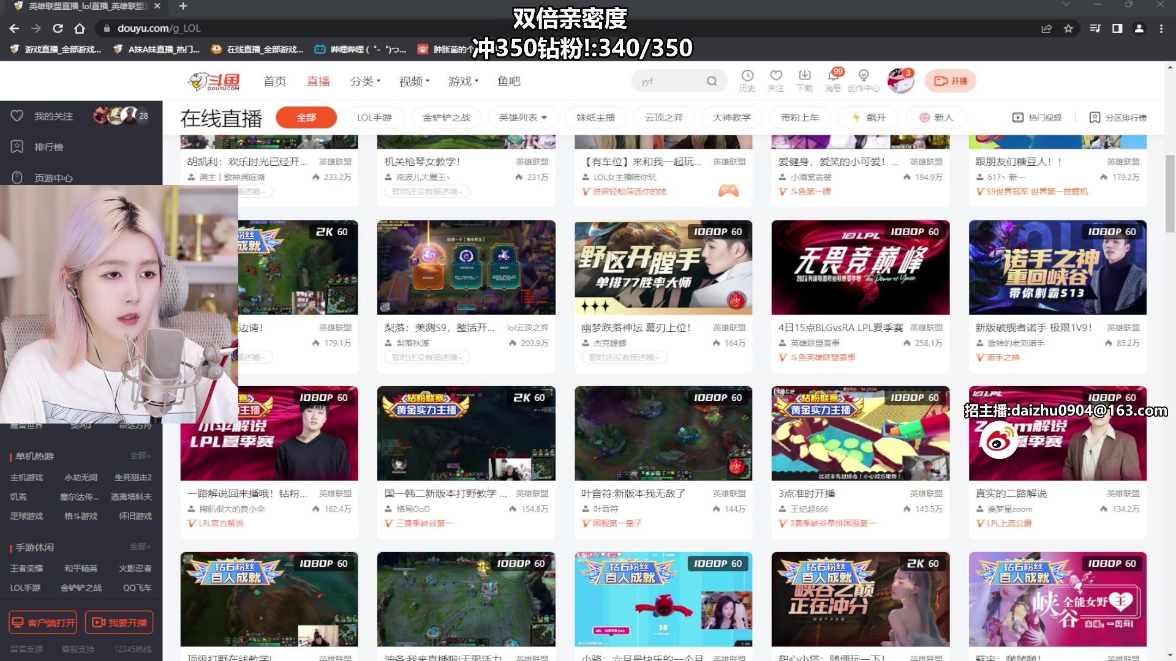Open 和平精英 sidebar game link

[81, 568]
